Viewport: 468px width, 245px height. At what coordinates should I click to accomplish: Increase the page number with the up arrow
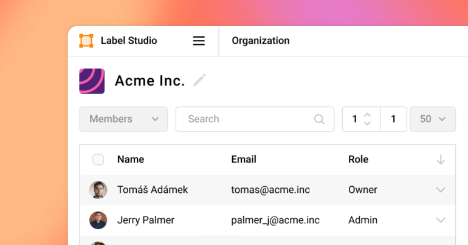367,115
